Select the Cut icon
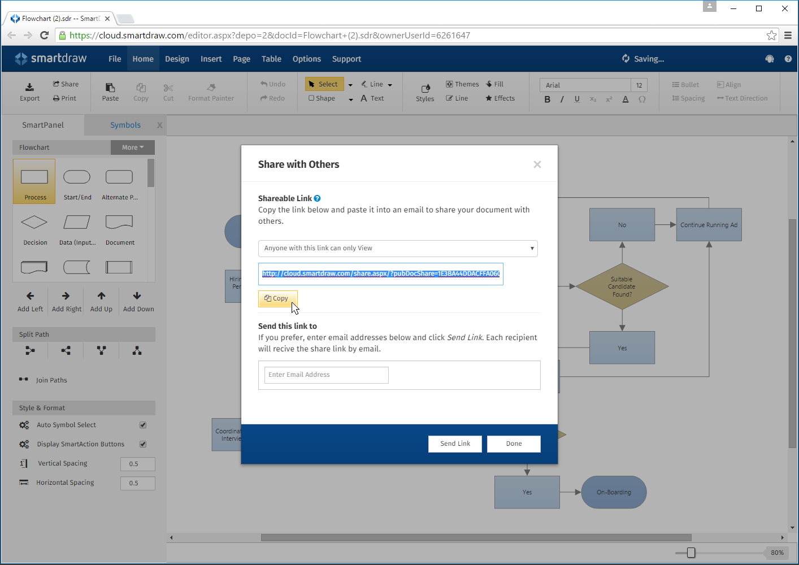Image resolution: width=799 pixels, height=565 pixels. coord(168,89)
